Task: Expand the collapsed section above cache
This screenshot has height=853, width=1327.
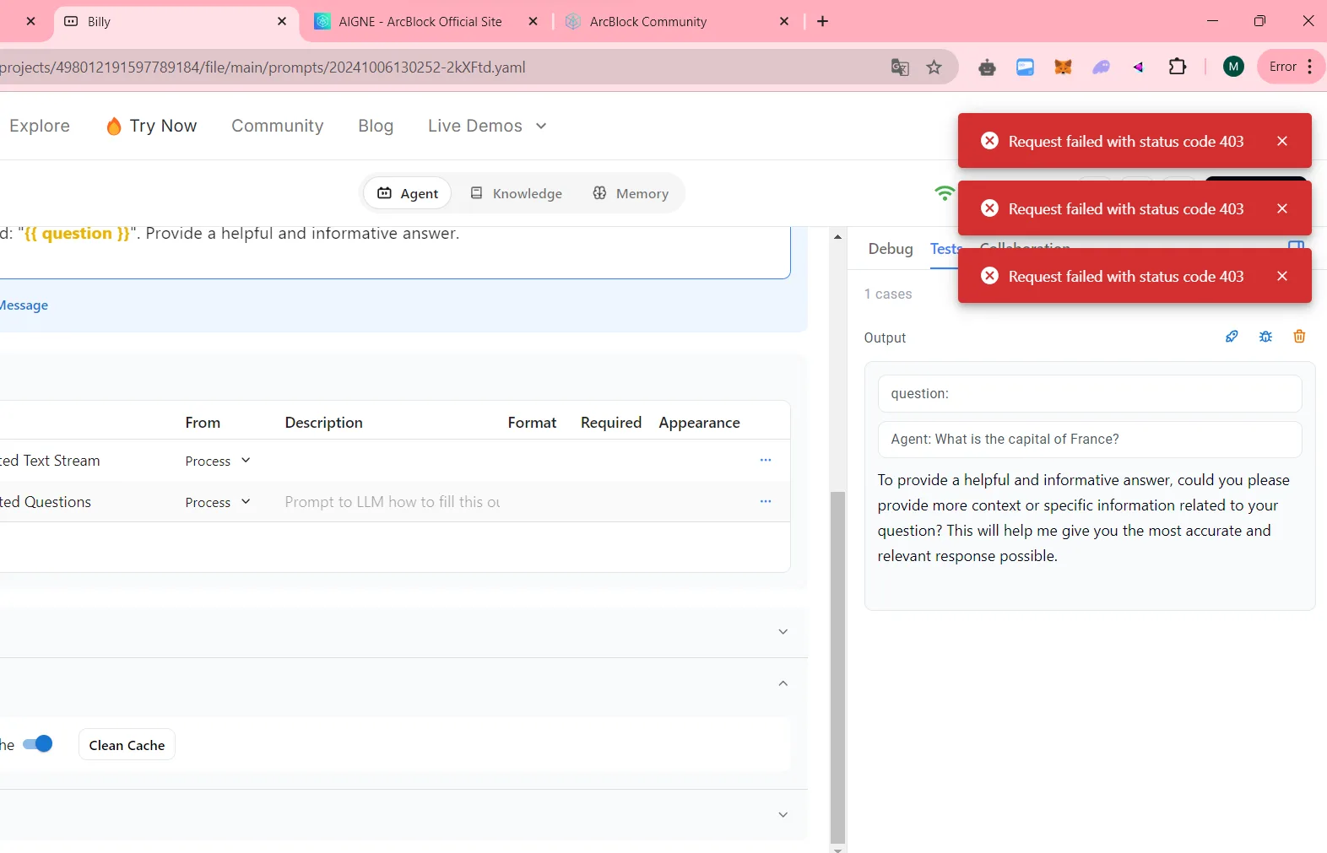Action: point(783,632)
